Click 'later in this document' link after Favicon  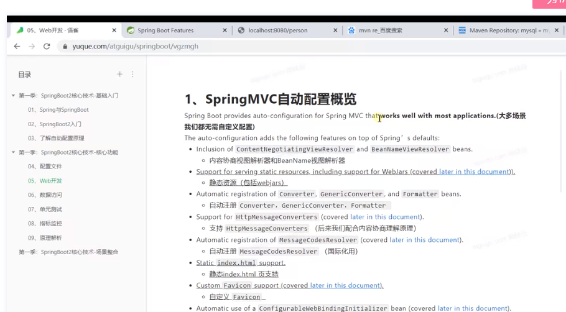click(345, 285)
